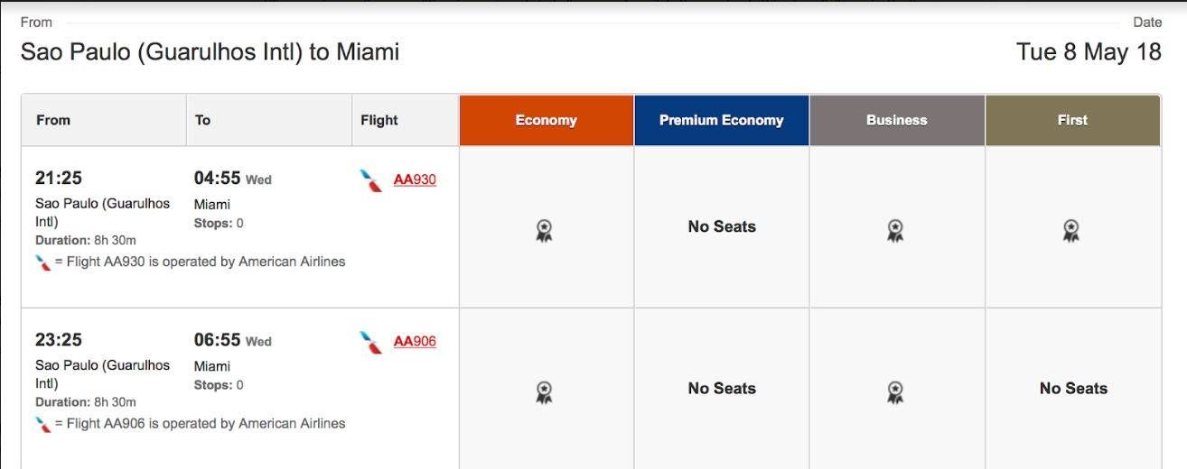
Task: Click airline logo in AA930 operated-by note
Action: (x=43, y=262)
